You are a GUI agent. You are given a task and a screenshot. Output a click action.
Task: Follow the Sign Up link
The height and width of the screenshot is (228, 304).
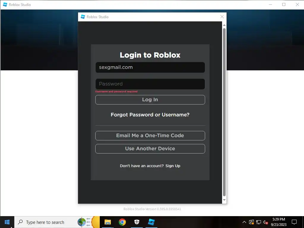click(x=173, y=166)
